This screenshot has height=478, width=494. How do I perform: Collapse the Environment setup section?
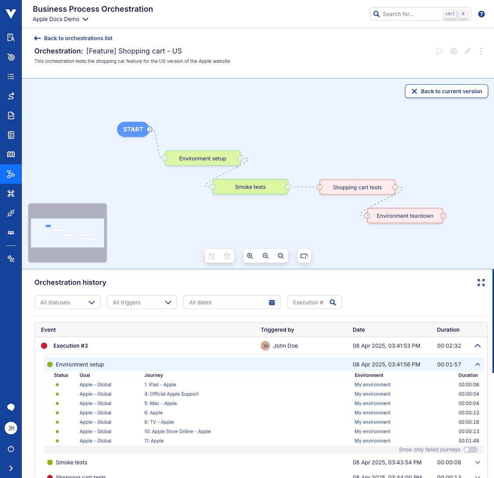pyautogui.click(x=477, y=364)
